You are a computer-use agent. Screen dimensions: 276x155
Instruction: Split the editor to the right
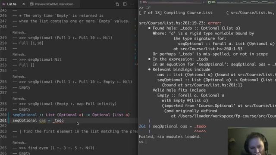point(125,4)
